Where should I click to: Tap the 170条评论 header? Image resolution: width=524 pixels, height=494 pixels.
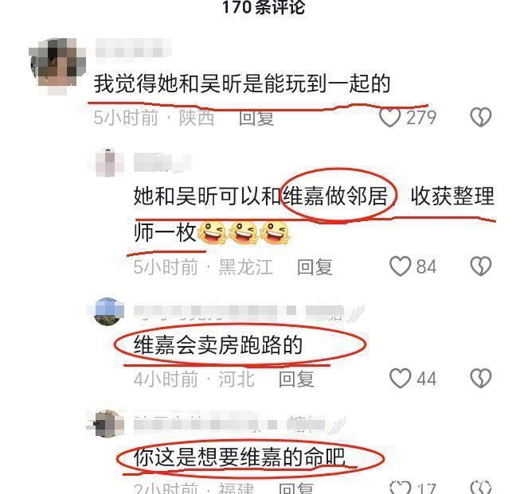point(264,7)
